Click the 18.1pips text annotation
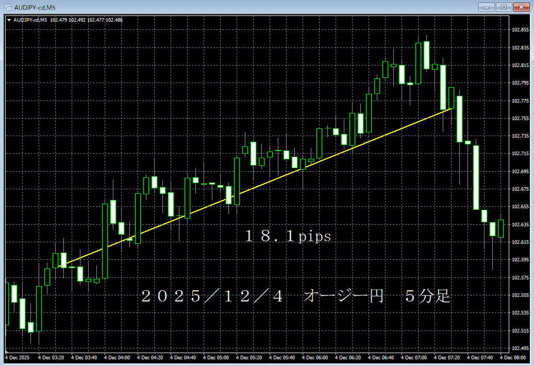Viewport: 534px width, 366px height. point(287,235)
